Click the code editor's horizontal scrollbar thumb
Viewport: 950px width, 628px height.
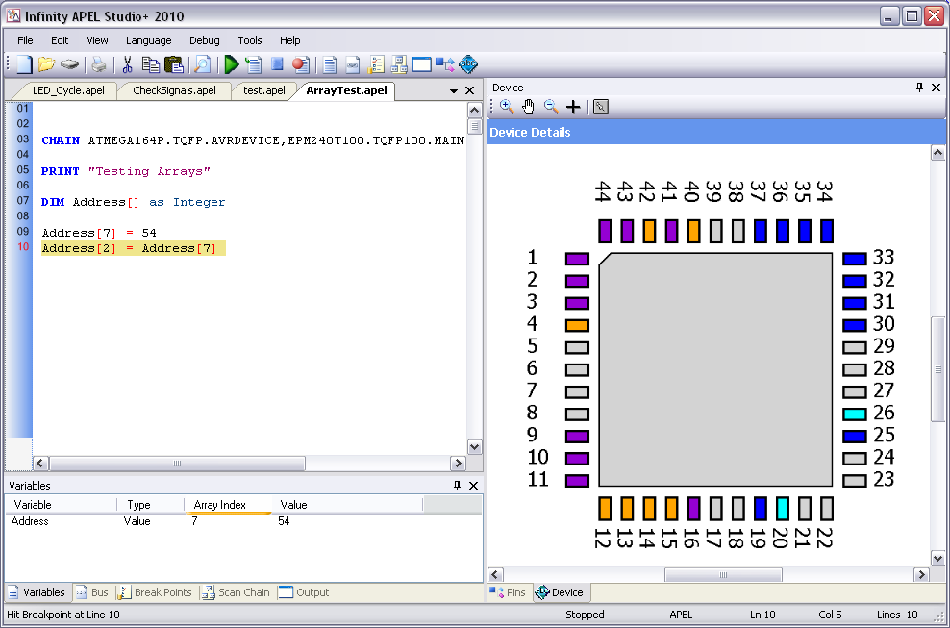click(176, 464)
